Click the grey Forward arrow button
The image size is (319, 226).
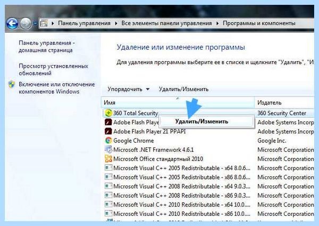[26, 23]
